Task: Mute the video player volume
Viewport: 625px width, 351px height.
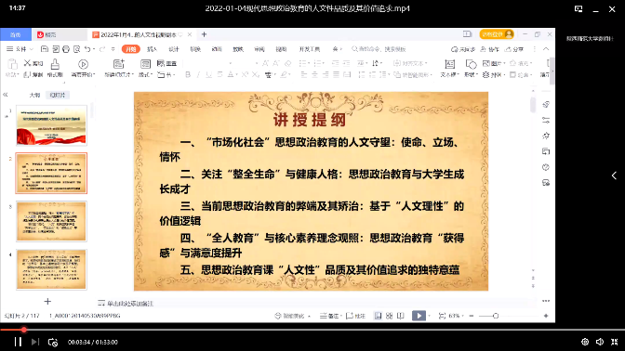Action: [x=600, y=342]
